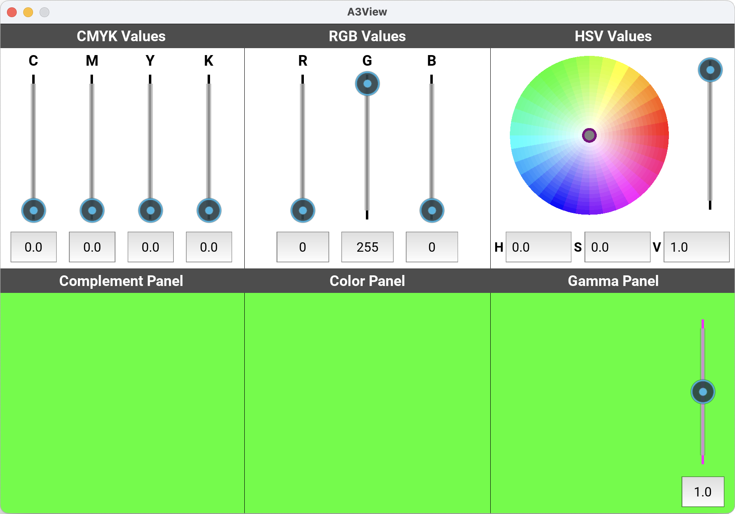735x514 pixels.
Task: Click the C value text field
Action: pyautogui.click(x=33, y=247)
